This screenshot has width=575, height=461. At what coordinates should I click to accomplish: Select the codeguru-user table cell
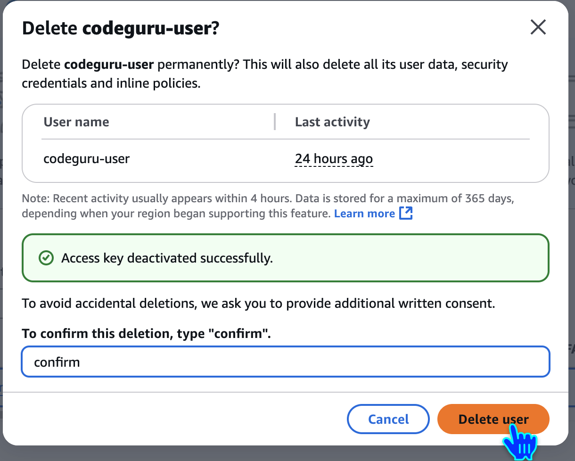pos(86,159)
